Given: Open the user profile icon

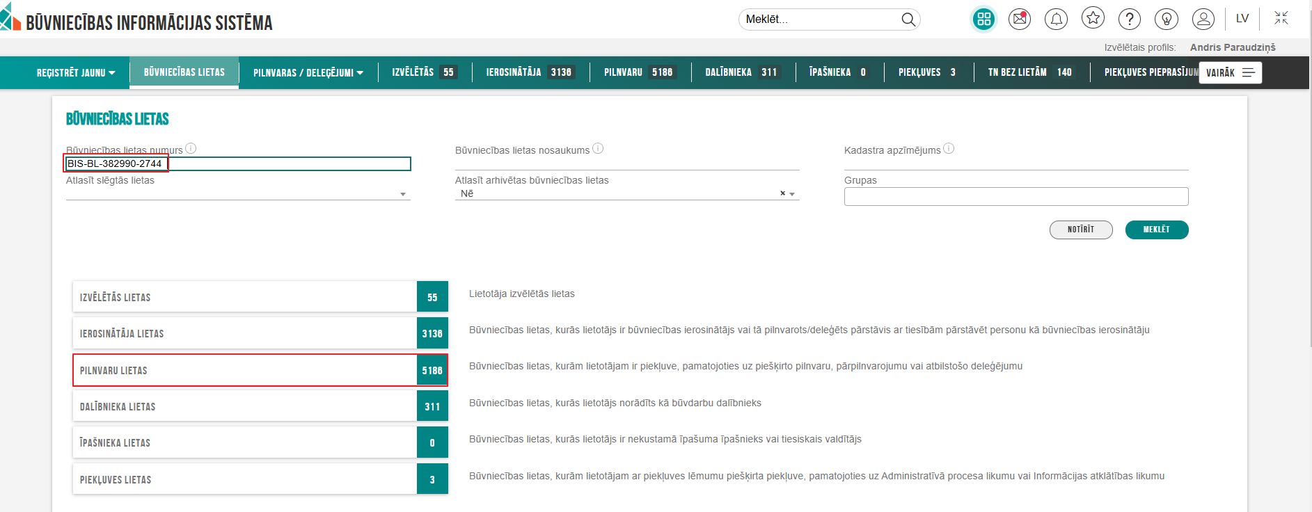Looking at the screenshot, I should coord(1203,19).
